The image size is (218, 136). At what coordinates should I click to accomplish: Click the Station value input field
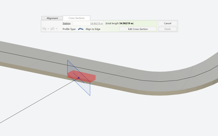click(88, 23)
